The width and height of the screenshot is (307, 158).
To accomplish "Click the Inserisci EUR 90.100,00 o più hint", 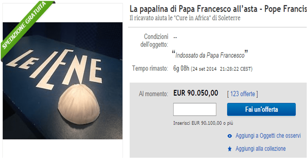I will pos(203,123).
